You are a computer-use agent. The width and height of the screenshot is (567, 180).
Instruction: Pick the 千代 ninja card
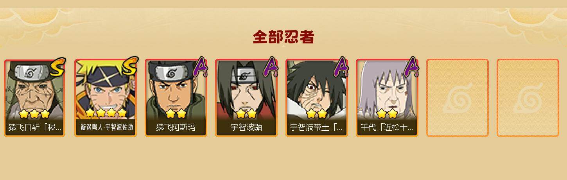pyautogui.click(x=387, y=98)
